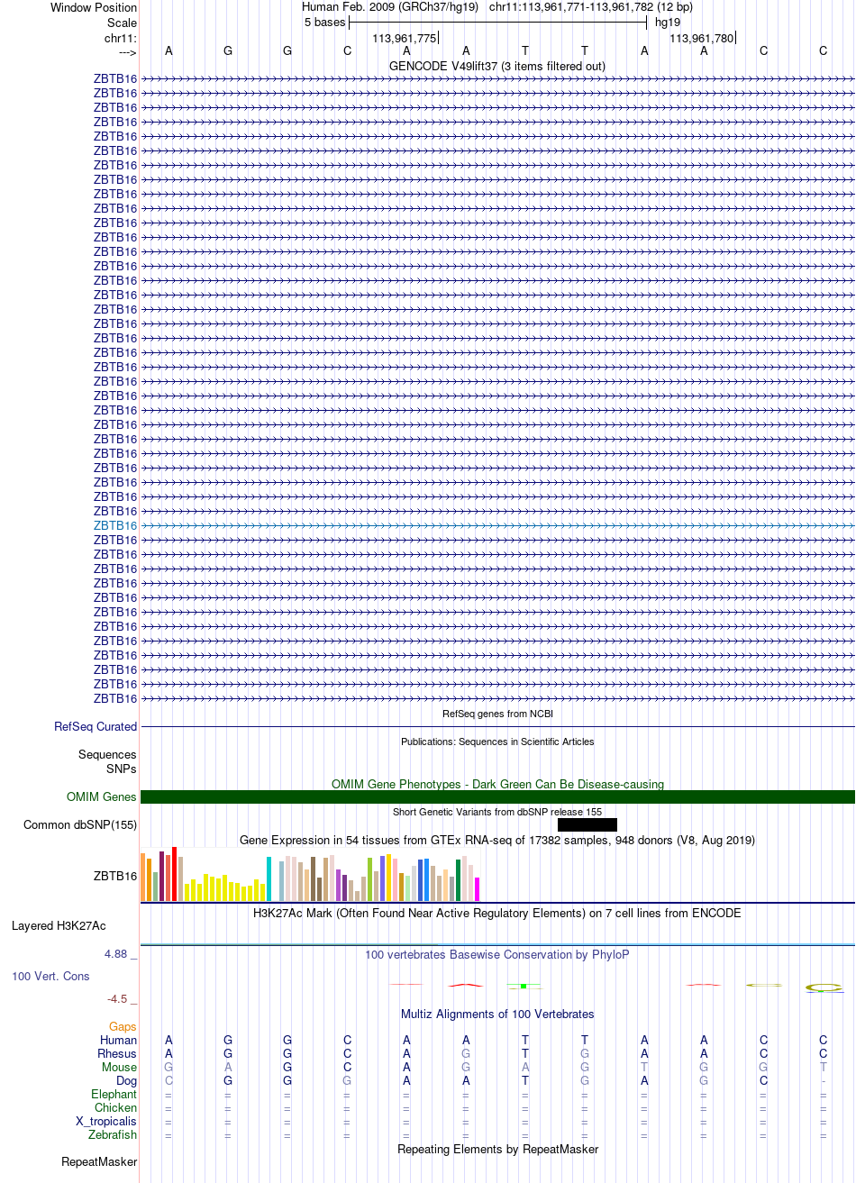The height and width of the screenshot is (1183, 856).
Task: Open 'Publications: Sequences in Scientific Articles' title
Action: (x=497, y=742)
